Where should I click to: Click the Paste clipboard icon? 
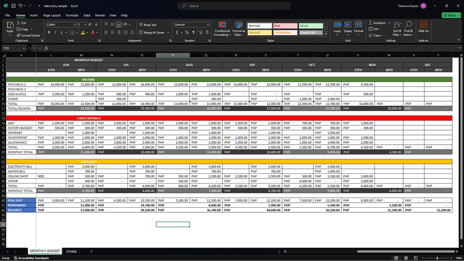[10, 25]
